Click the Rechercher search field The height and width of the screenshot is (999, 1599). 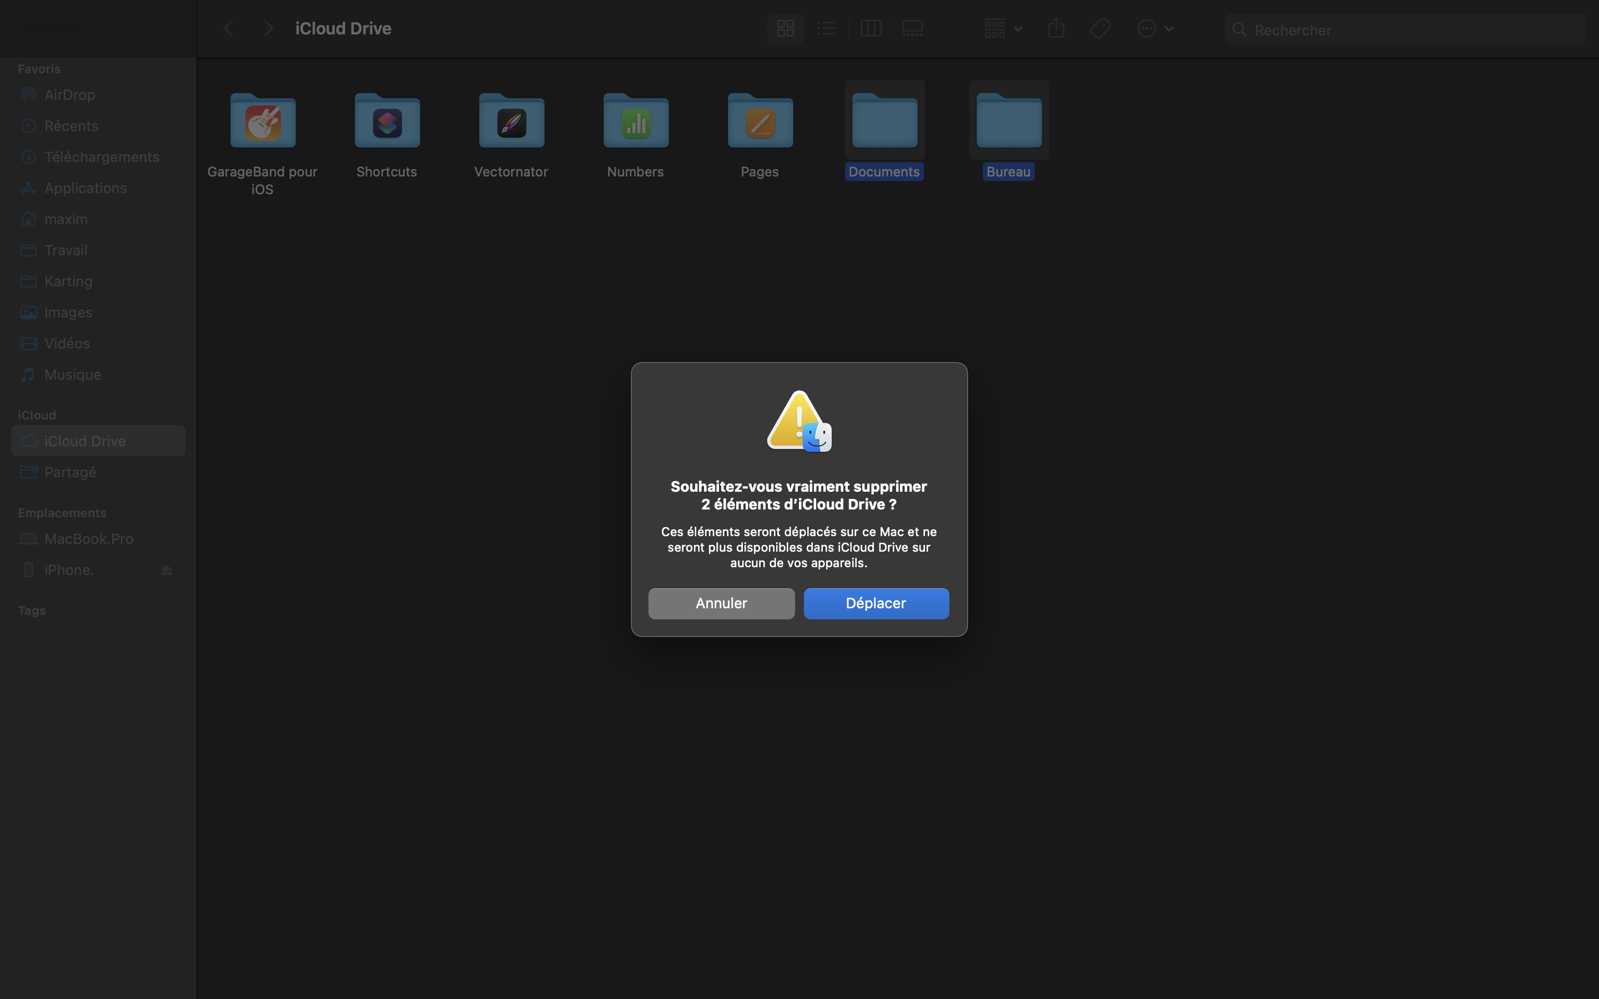pyautogui.click(x=1414, y=30)
